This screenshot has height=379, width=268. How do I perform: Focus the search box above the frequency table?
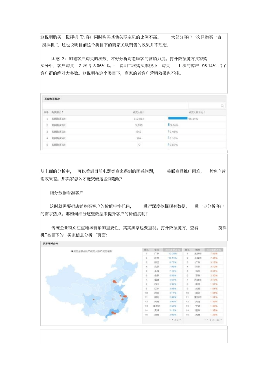pos(206,106)
